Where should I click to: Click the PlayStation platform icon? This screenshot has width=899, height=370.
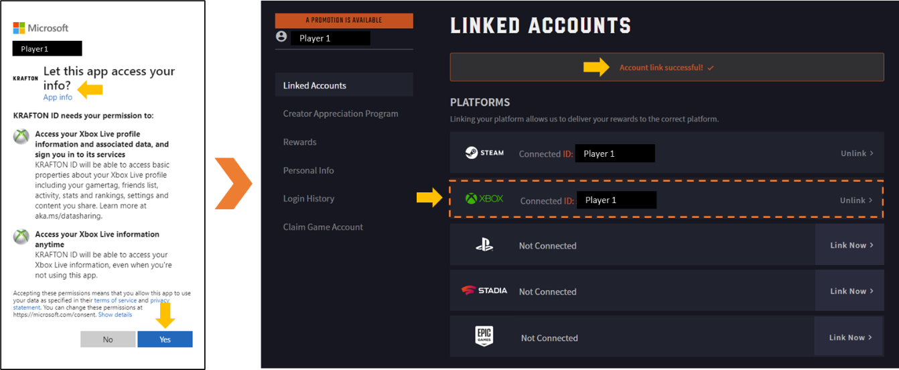[x=484, y=245]
